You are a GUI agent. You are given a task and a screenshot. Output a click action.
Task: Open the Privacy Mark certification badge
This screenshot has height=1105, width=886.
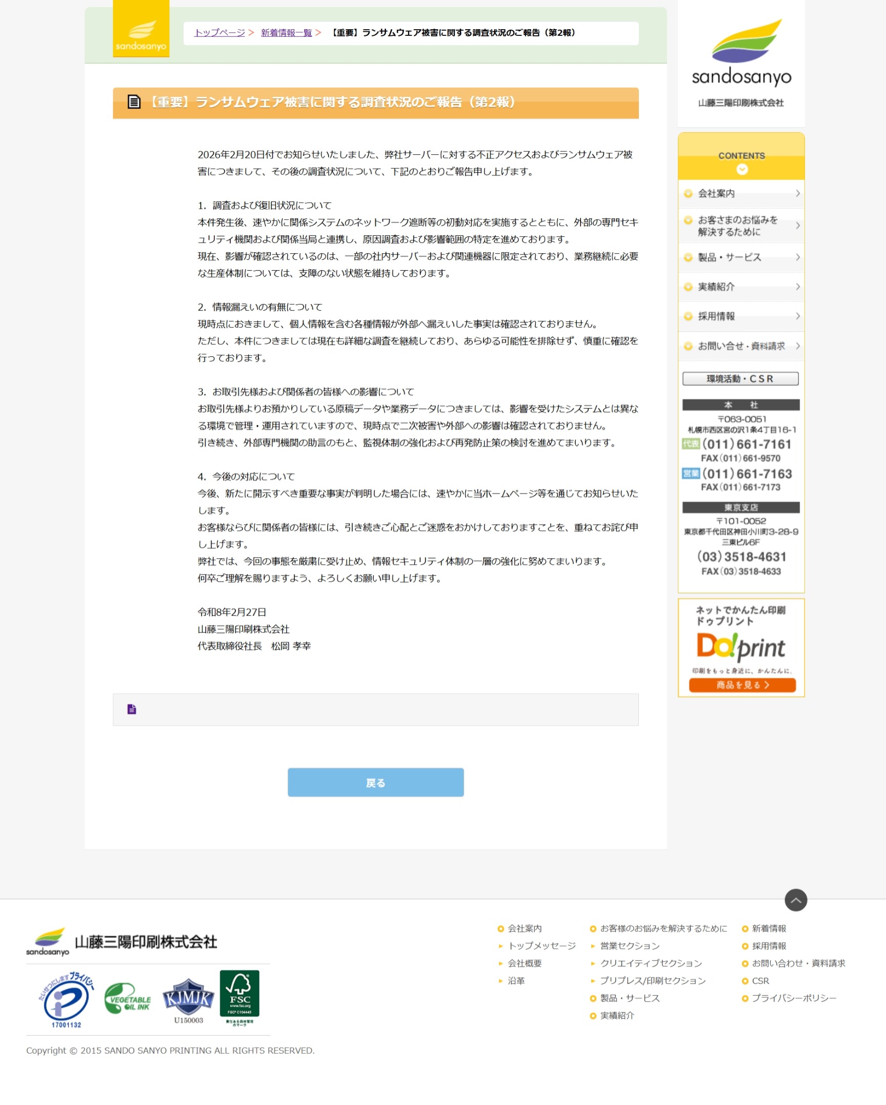point(66,1000)
